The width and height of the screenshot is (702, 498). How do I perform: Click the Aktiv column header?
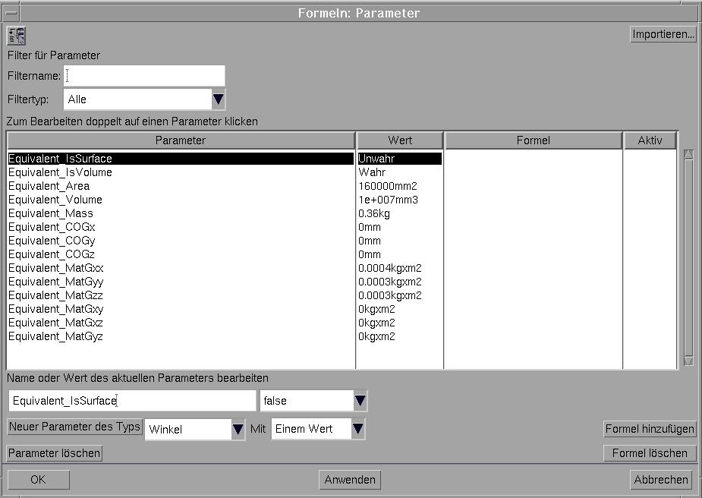coord(650,140)
